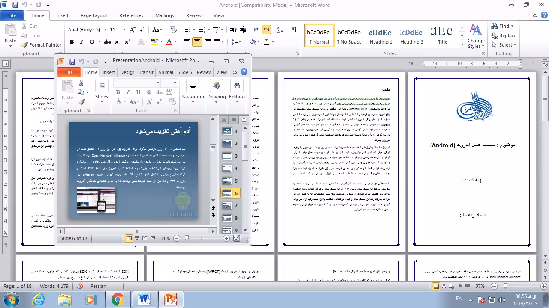Open the Drawing group in PowerPoint
The height and width of the screenshot is (308, 549).
click(x=217, y=92)
